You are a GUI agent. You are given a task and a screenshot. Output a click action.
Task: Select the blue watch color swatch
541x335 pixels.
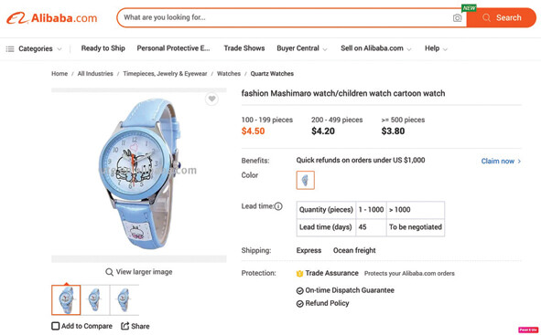(306, 180)
